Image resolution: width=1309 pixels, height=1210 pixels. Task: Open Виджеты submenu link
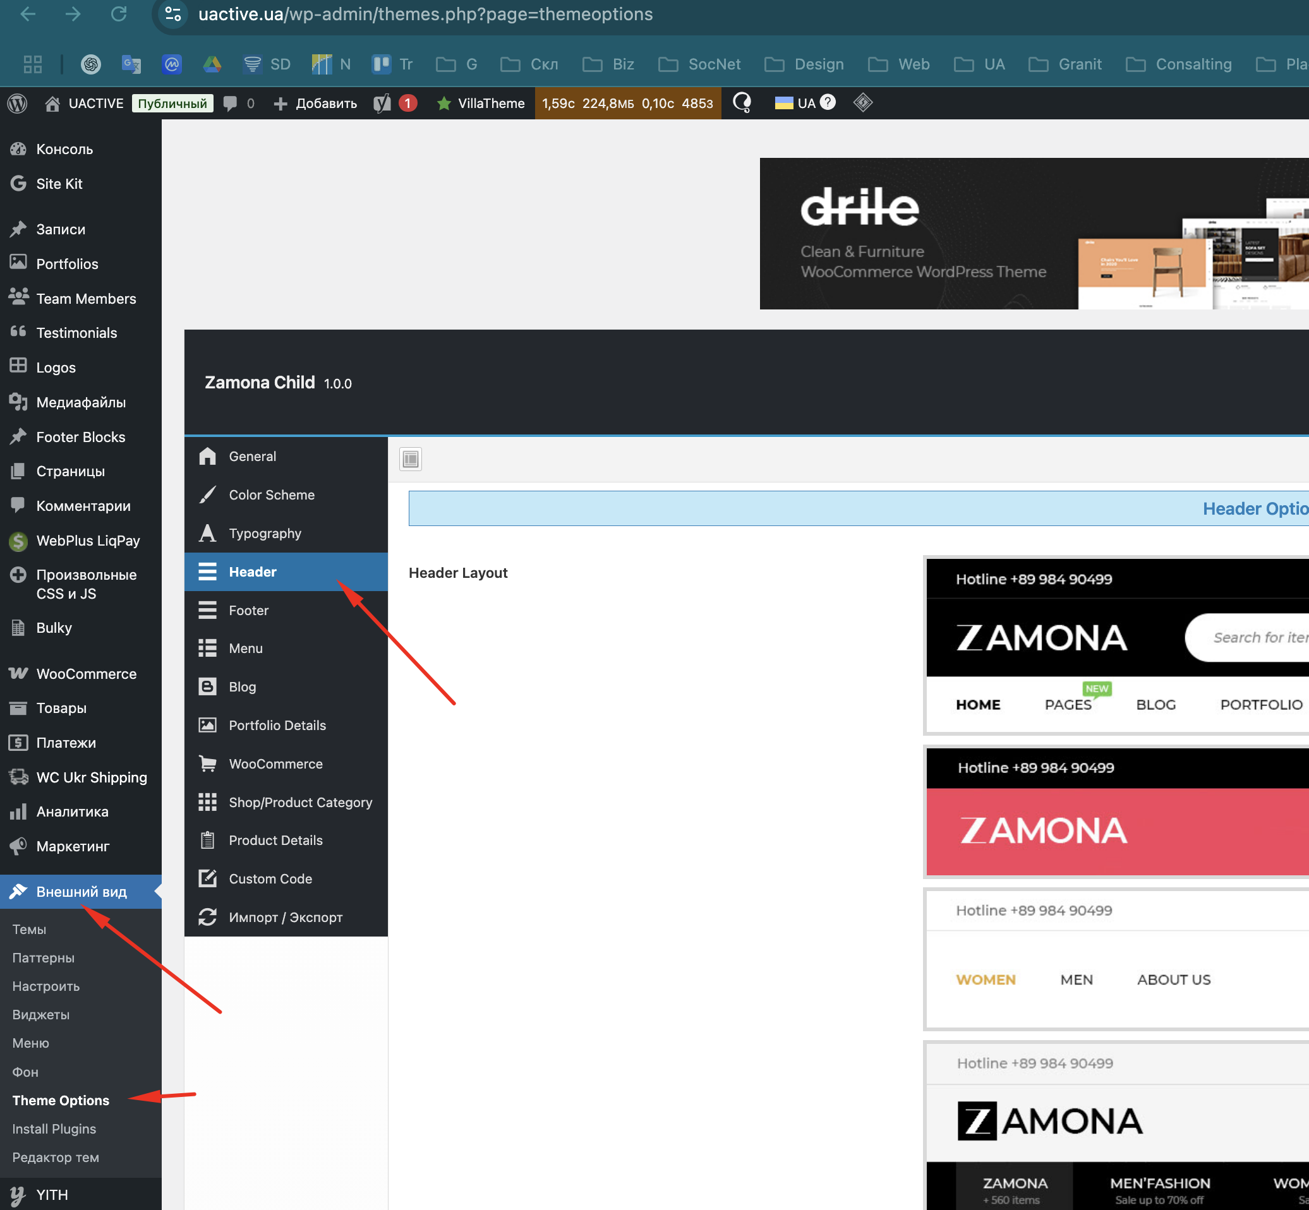(x=40, y=1015)
